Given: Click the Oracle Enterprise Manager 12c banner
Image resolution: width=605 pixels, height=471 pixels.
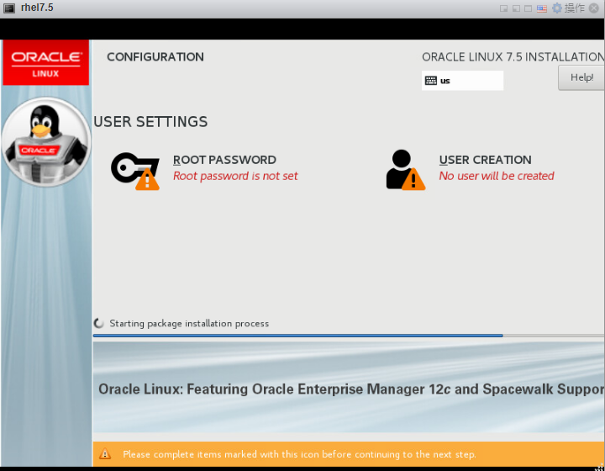Looking at the screenshot, I should (x=349, y=387).
